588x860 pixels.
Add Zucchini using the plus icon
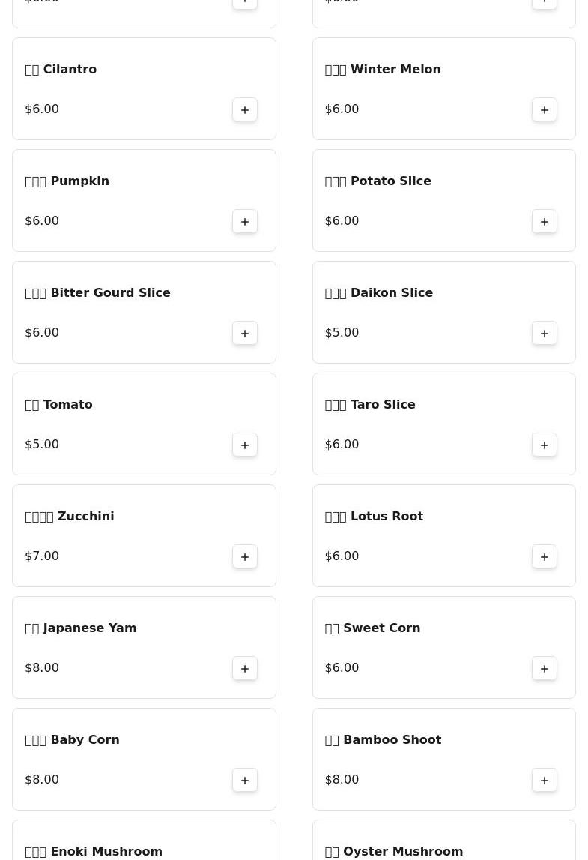245,556
